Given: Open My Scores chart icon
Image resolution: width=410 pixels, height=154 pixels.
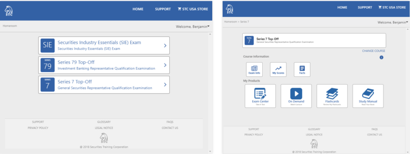Looking at the screenshot, I should 278,70.
